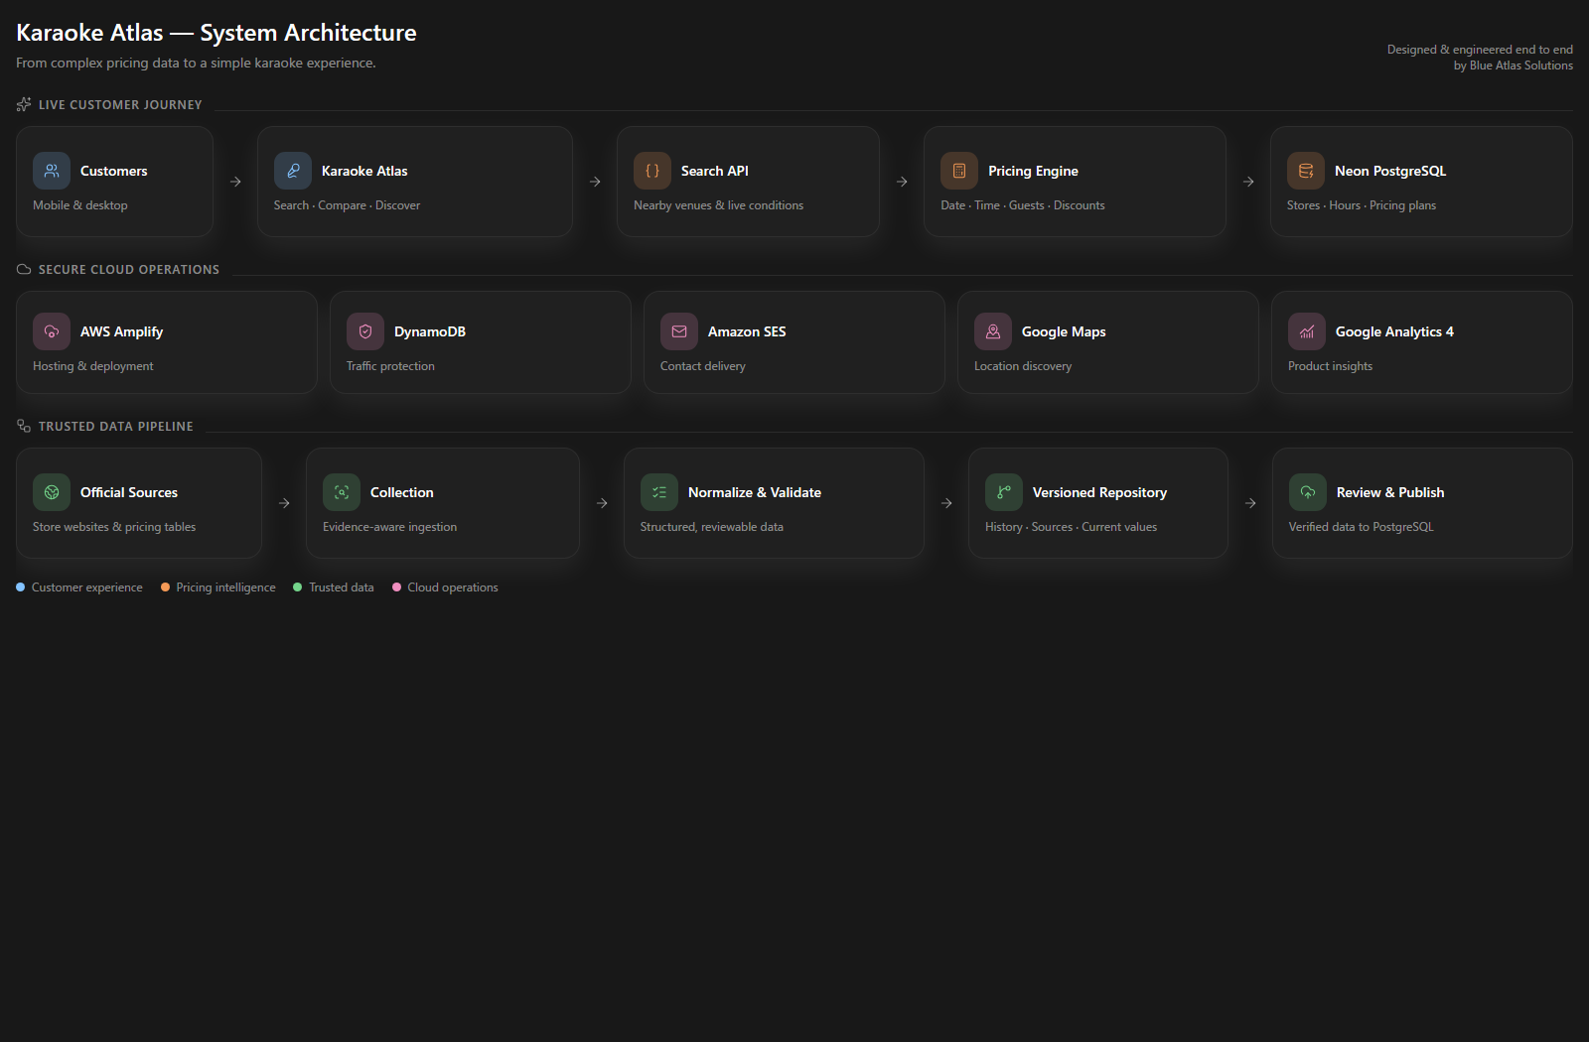Select the "Designed & engineered end to end" text
The width and height of the screenshot is (1589, 1042).
point(1480,50)
